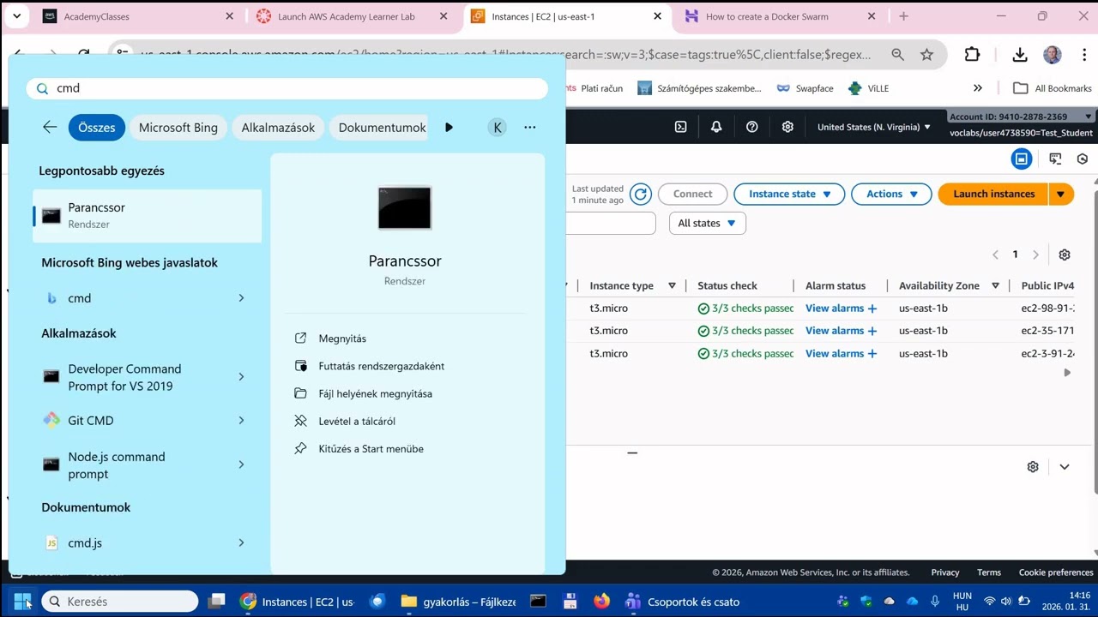The image size is (1098, 617).
Task: Open the All states filter dropdown
Action: coord(707,224)
